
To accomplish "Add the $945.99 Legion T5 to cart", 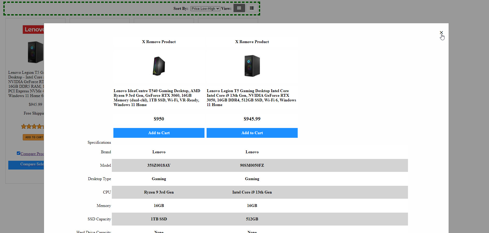I will (252, 133).
